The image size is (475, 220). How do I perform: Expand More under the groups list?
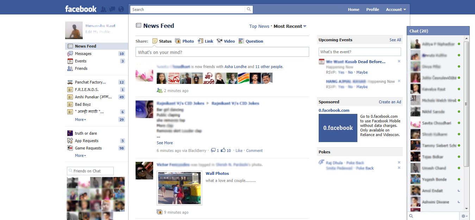coord(80,120)
